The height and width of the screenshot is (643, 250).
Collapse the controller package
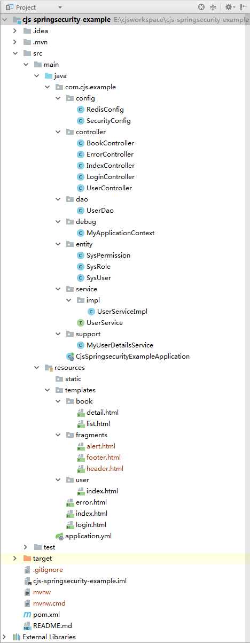58,132
